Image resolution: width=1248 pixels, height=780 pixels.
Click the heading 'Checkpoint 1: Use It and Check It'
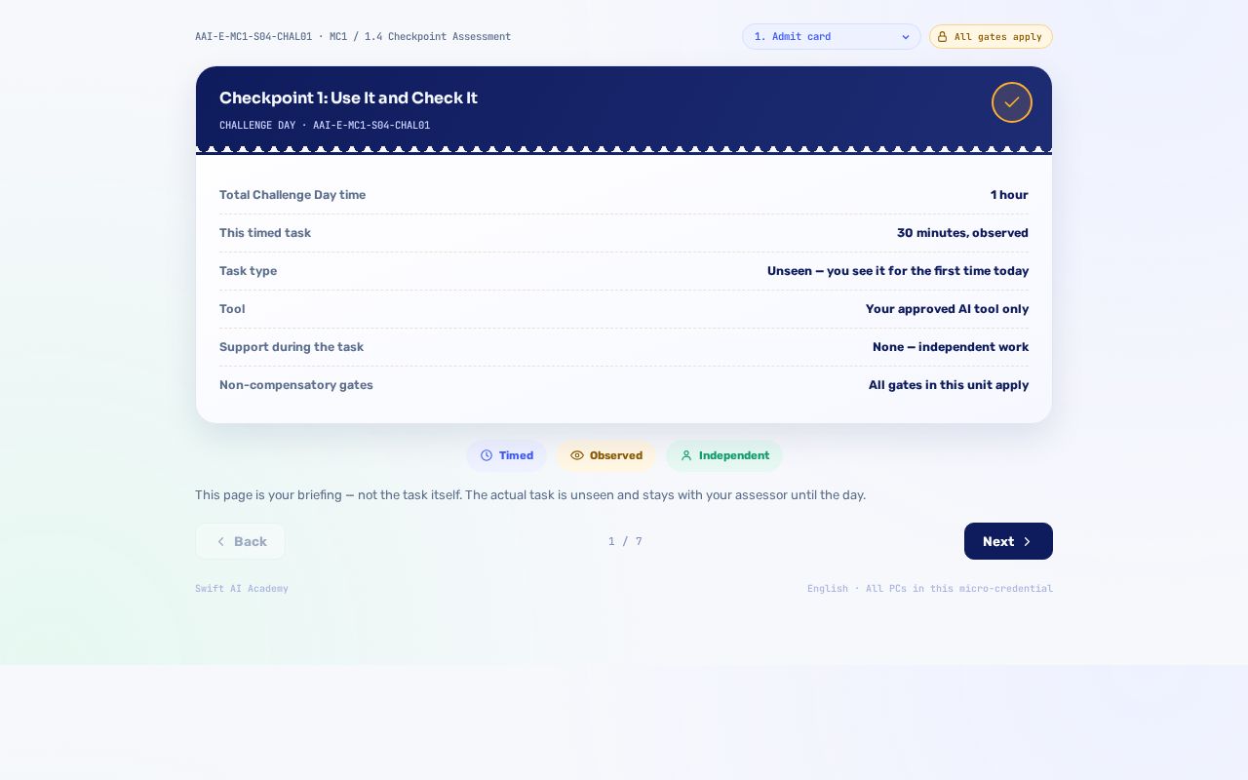tap(348, 97)
